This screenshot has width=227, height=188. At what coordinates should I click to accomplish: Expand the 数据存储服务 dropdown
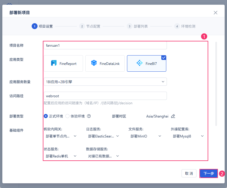(103, 156)
